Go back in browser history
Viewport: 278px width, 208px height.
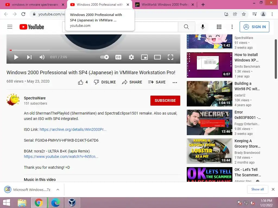[6, 14]
